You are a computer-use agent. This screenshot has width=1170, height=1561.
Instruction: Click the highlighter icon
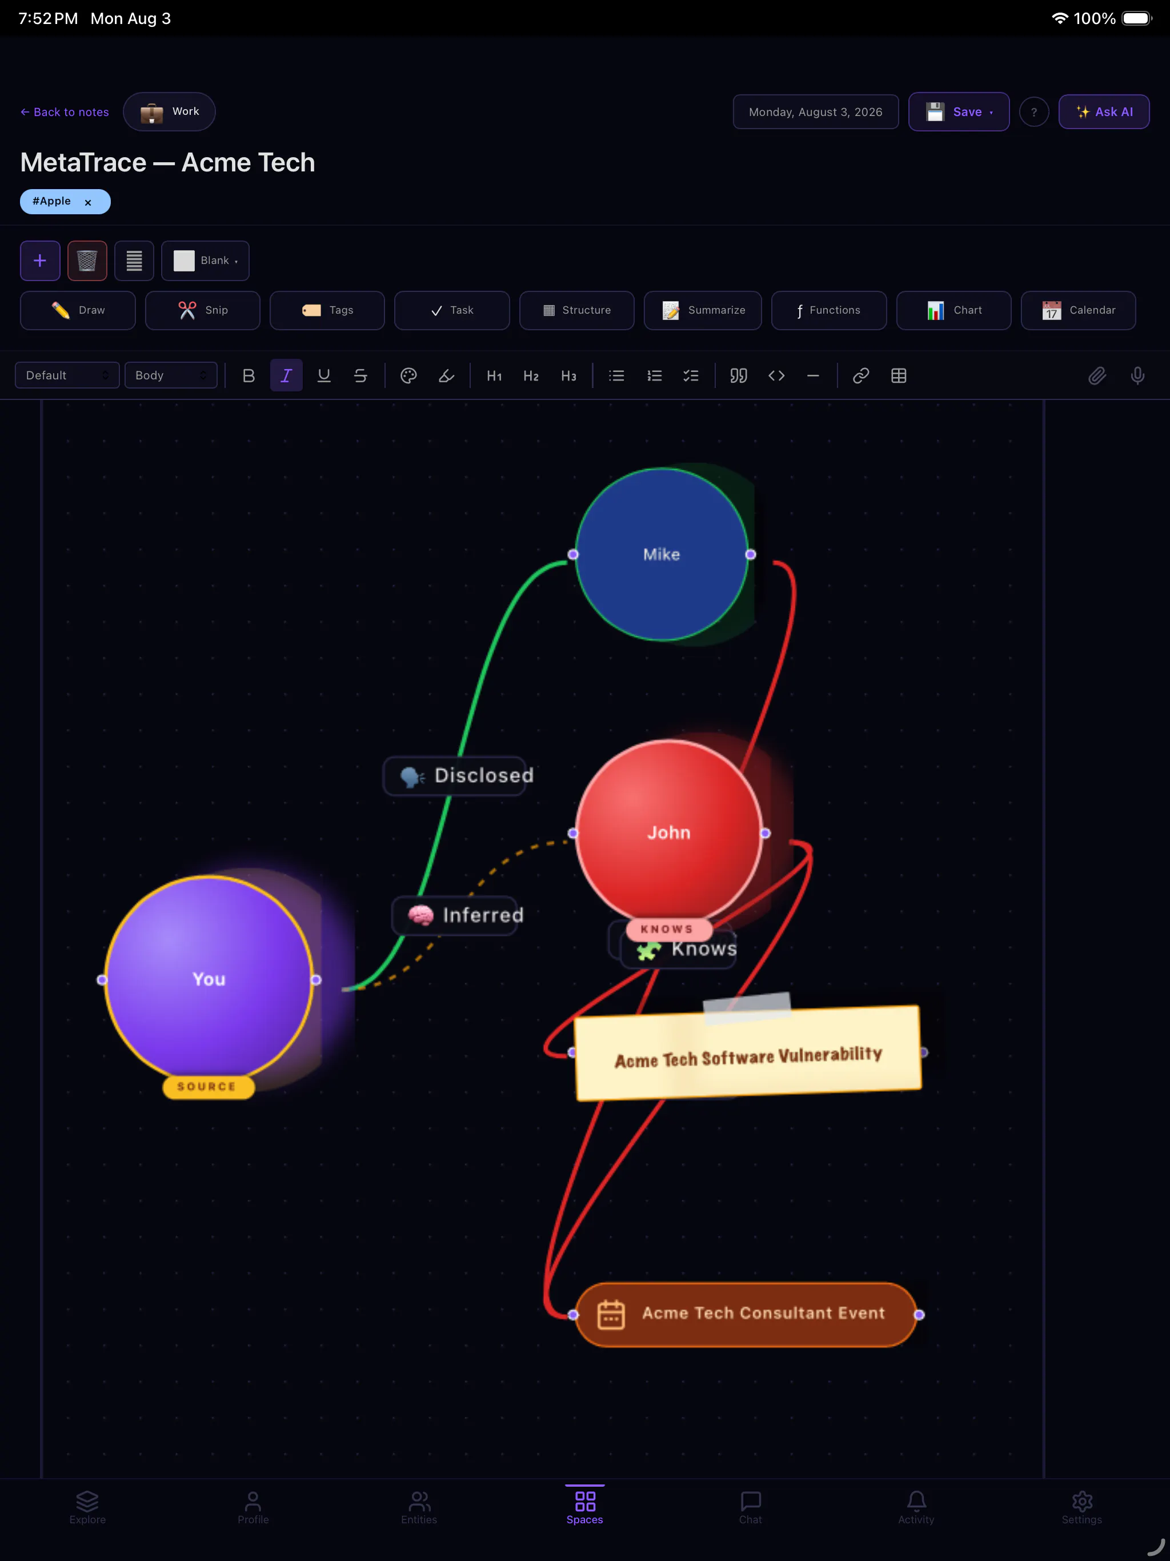[446, 375]
